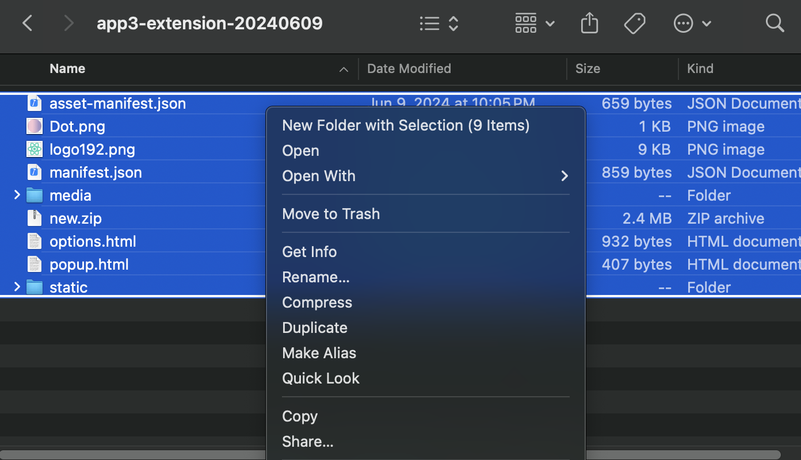Expand the static folder disclosure triangle

pyautogui.click(x=17, y=287)
